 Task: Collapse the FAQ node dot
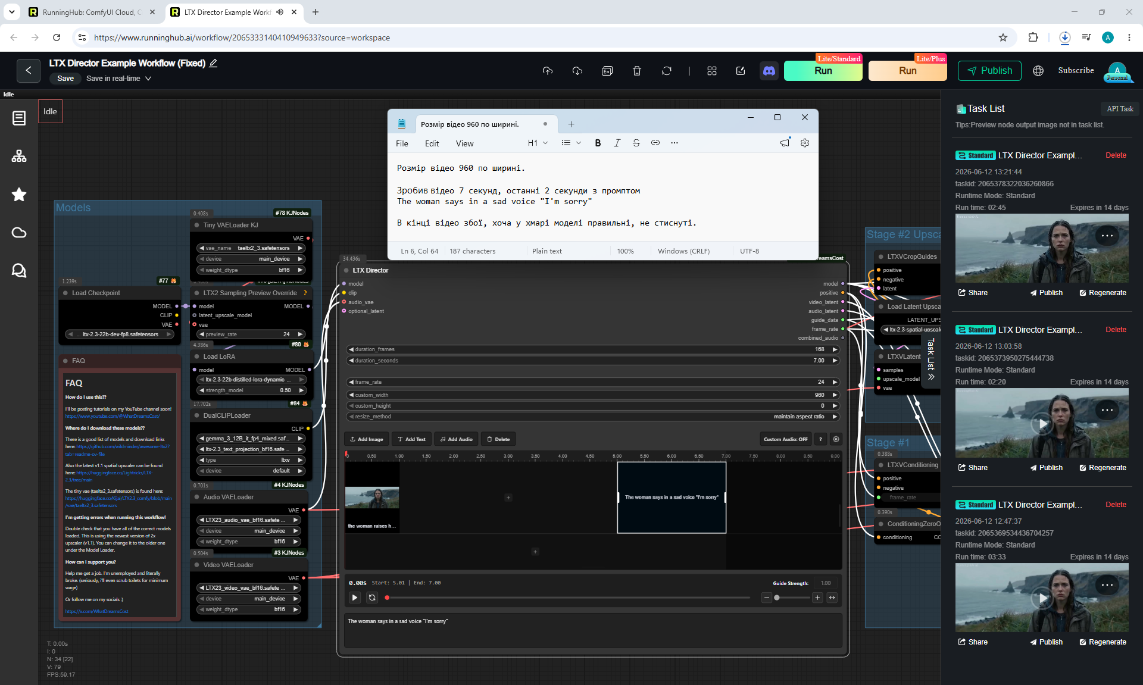(65, 361)
